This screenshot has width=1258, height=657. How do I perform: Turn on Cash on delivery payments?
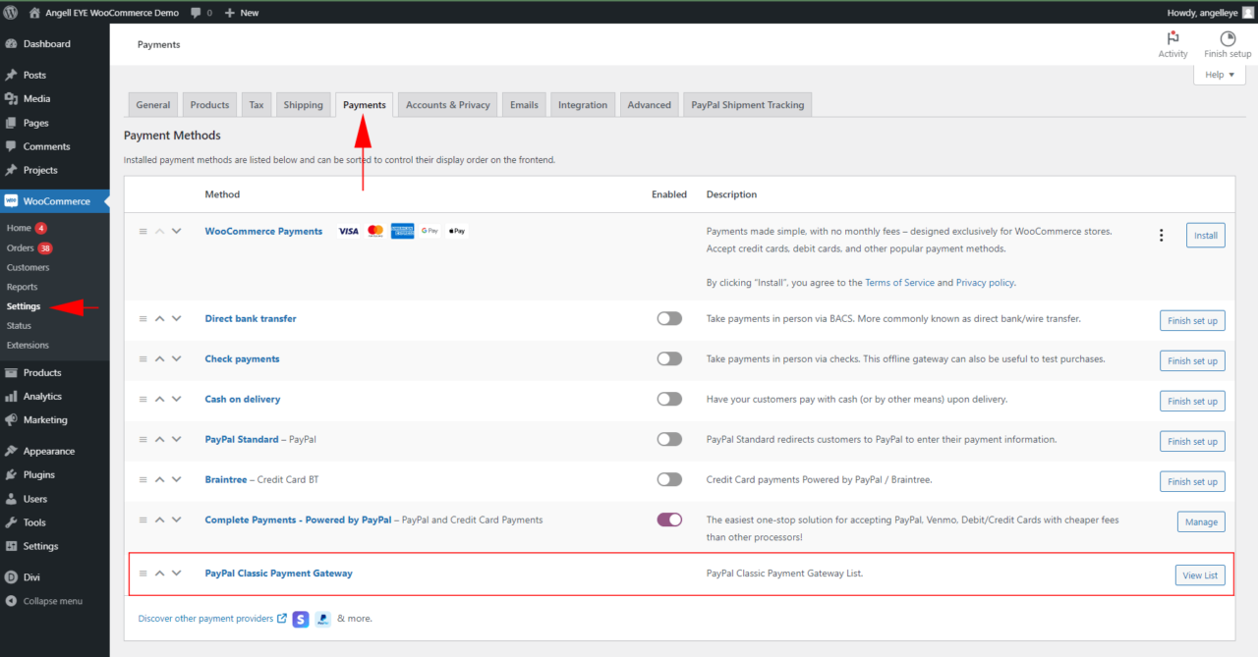coord(669,399)
